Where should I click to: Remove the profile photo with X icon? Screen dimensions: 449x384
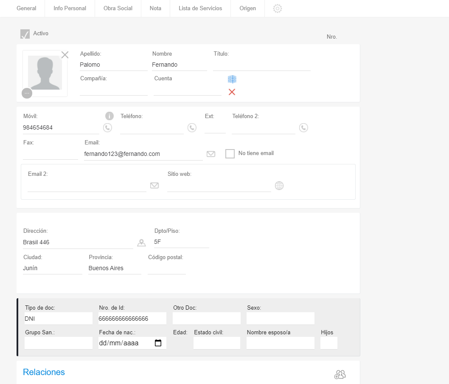coord(65,55)
